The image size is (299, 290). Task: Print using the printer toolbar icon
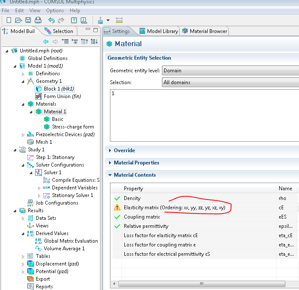38,20
